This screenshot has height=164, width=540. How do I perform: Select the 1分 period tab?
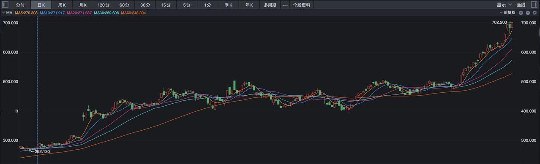click(x=207, y=5)
